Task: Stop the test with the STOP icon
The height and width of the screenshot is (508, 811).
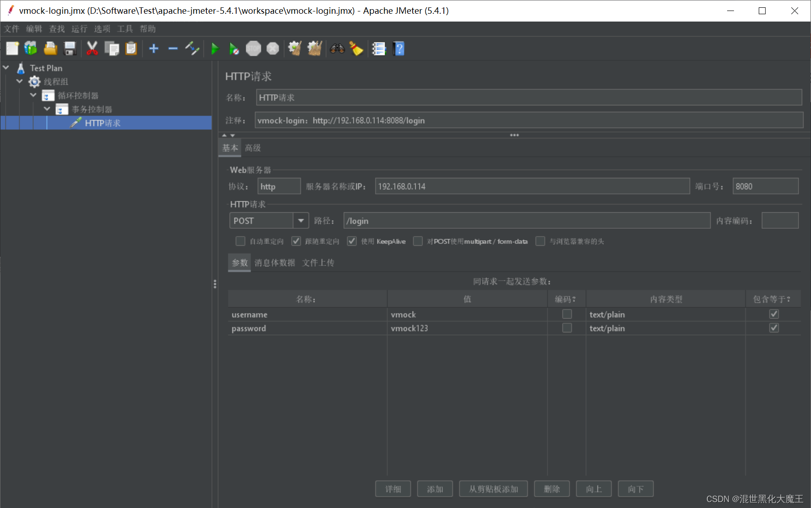Action: [253, 48]
